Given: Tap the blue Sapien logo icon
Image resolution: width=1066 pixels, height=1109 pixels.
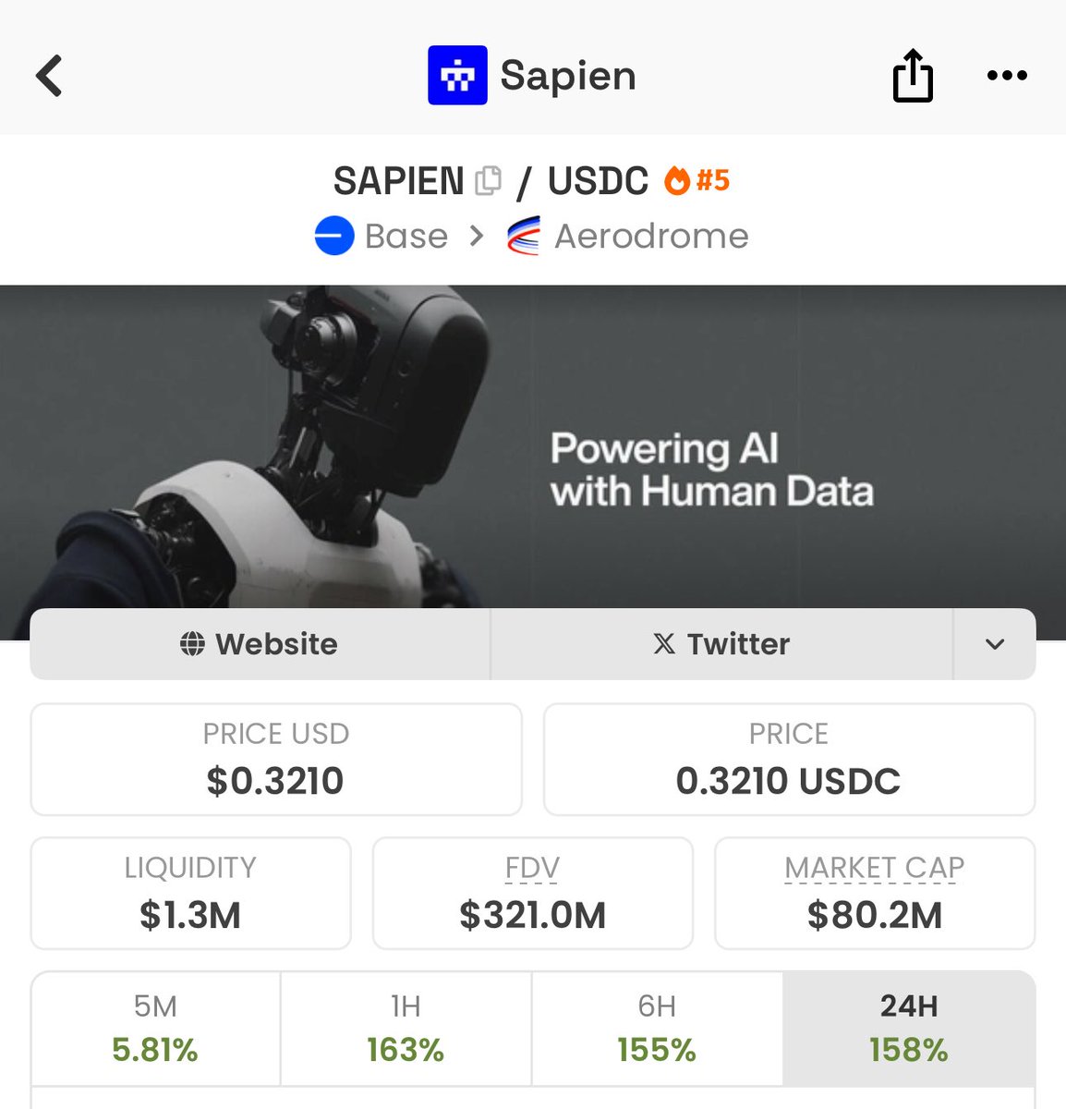Looking at the screenshot, I should [457, 76].
